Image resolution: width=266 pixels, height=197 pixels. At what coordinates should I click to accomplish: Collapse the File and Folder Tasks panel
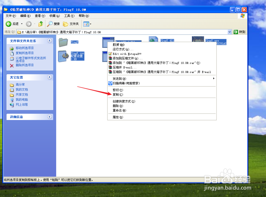point(49,41)
